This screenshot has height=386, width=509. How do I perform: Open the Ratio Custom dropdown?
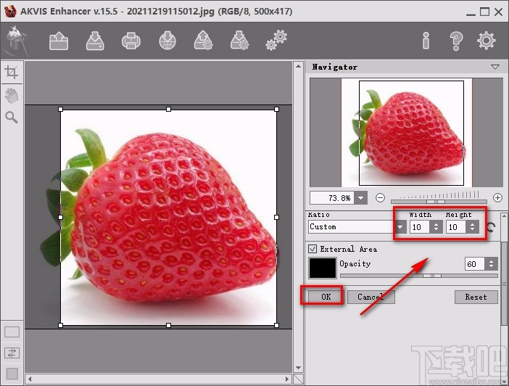(400, 227)
